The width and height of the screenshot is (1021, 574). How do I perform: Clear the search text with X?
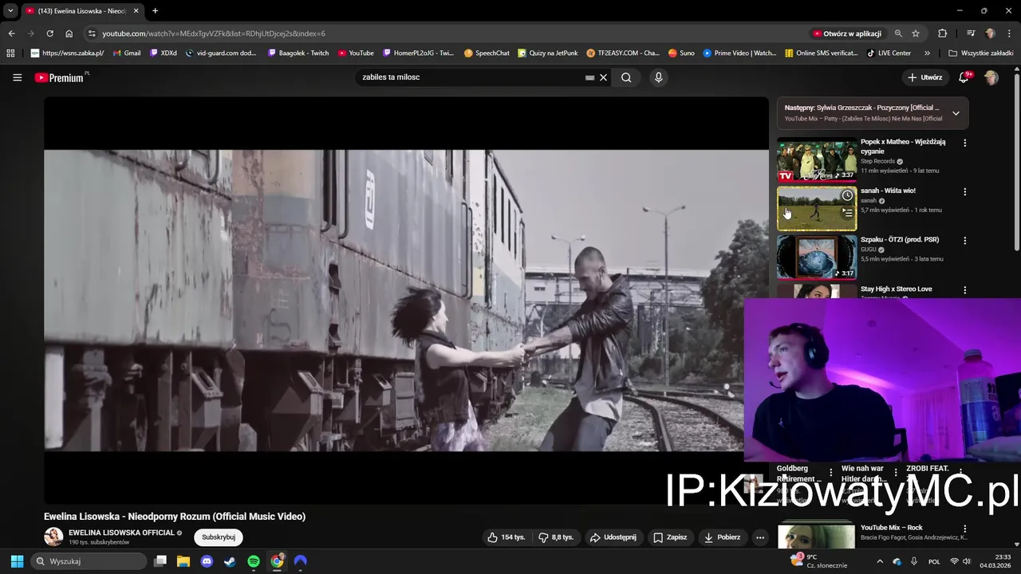(x=604, y=77)
